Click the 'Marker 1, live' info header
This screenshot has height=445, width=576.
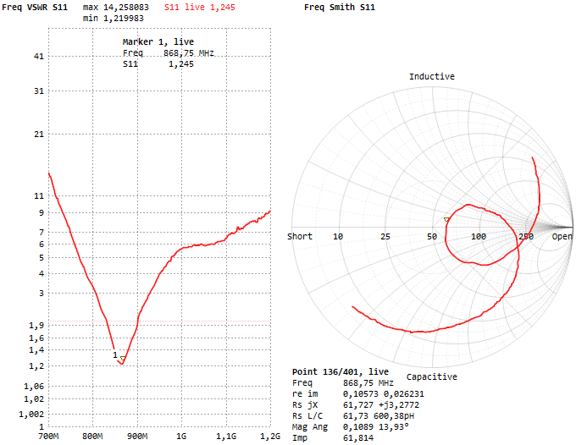pyautogui.click(x=158, y=41)
